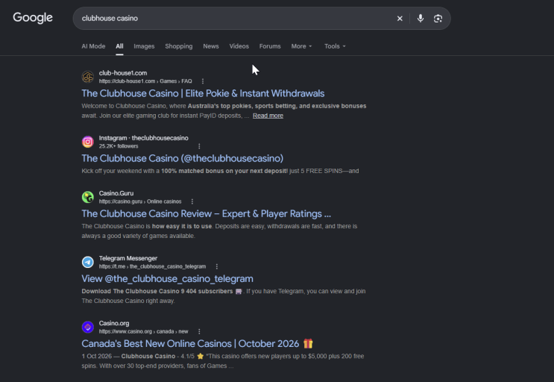Click the Instagram · theclubhousecasino source label
Screen dimensions: 554x382
143,138
